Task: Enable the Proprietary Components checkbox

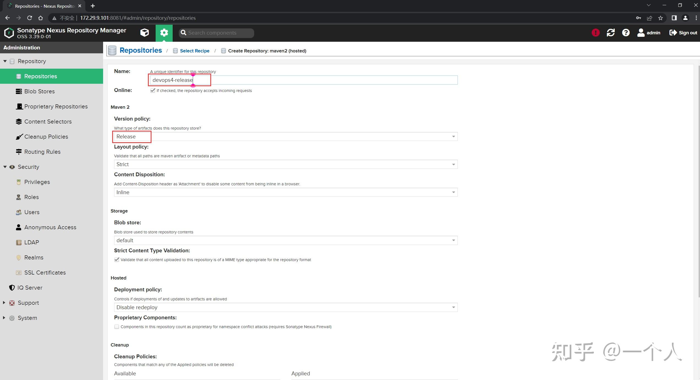Action: tap(117, 327)
